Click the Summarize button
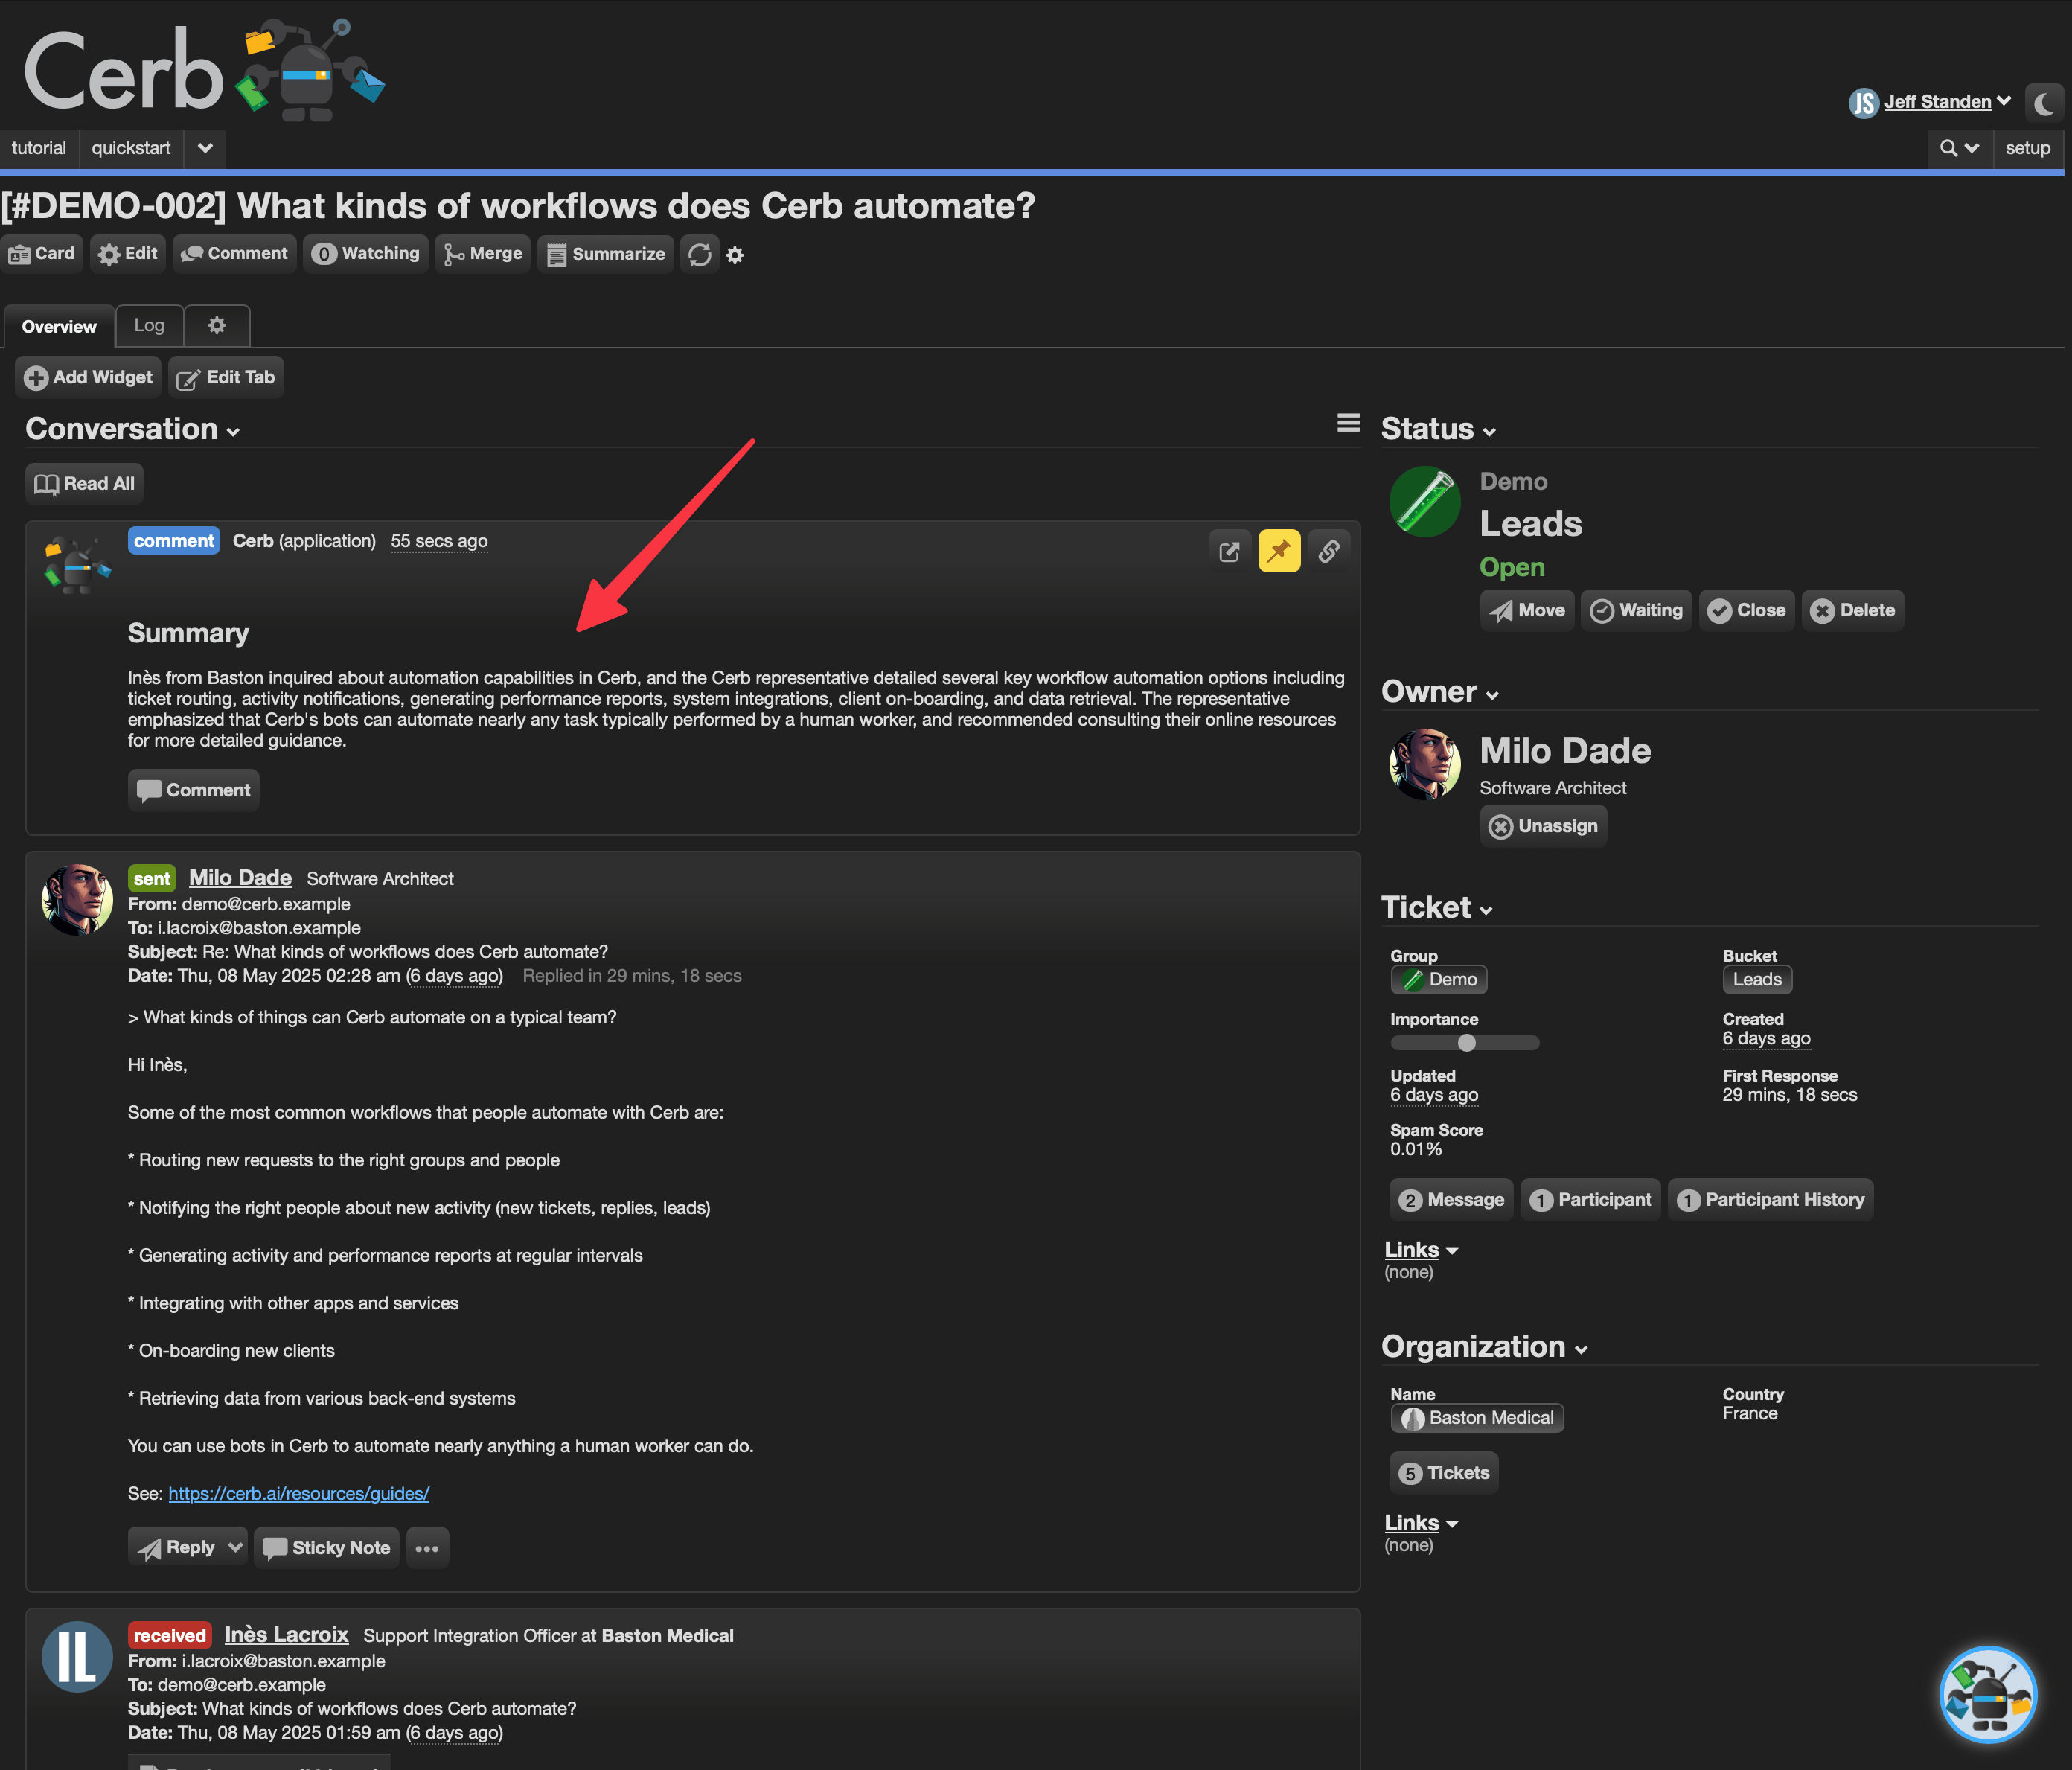The height and width of the screenshot is (1770, 2072). tap(606, 254)
